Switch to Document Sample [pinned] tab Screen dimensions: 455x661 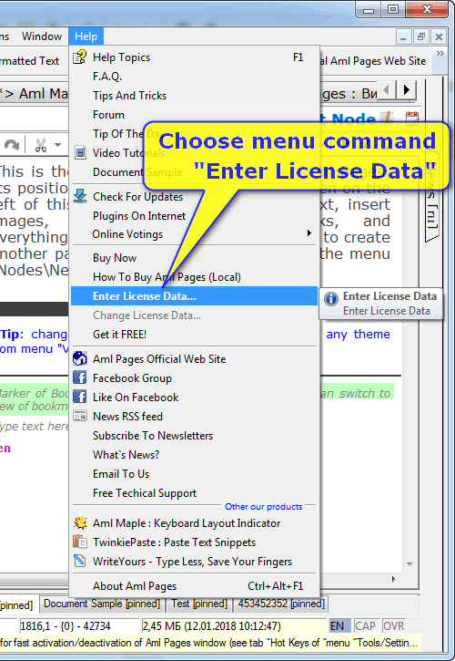[x=102, y=604]
